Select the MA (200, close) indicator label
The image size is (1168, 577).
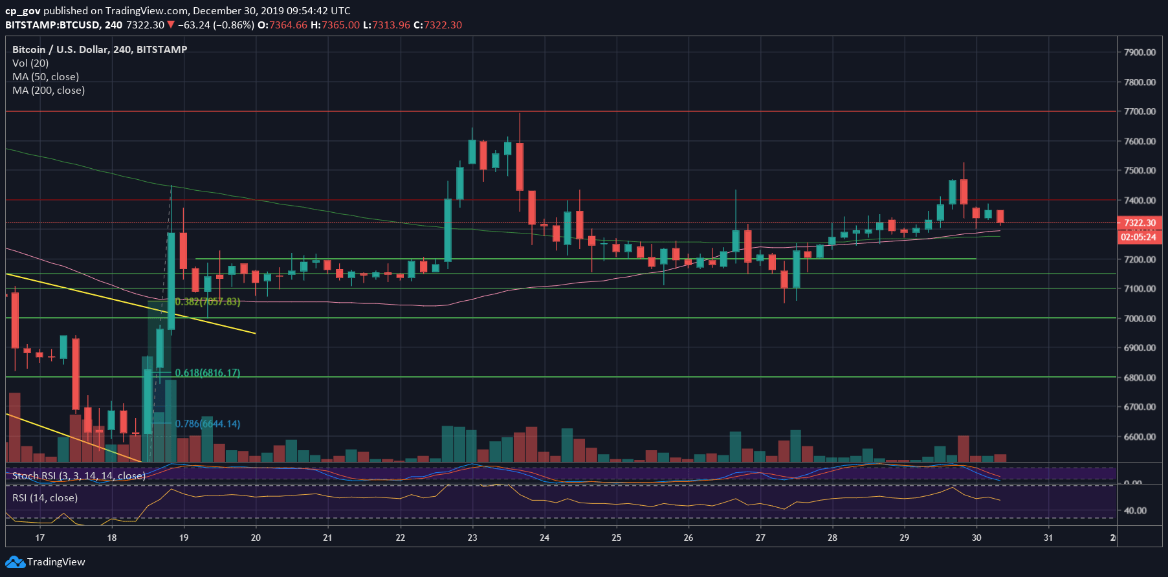coord(49,91)
